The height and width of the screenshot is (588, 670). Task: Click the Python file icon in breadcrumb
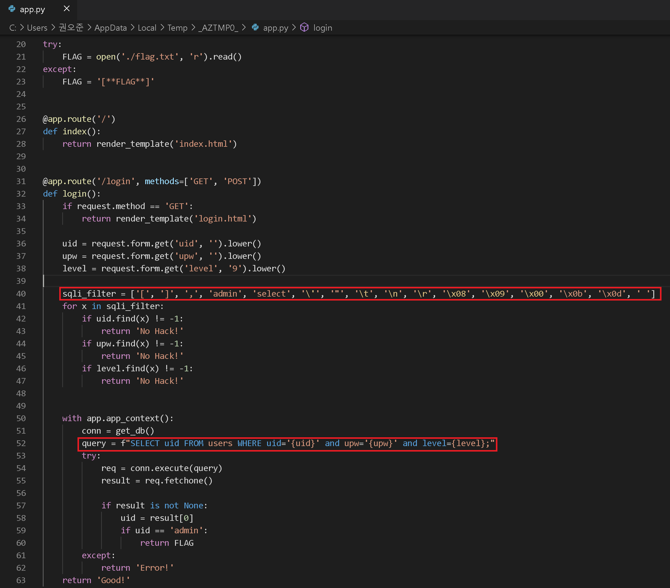[x=255, y=28]
